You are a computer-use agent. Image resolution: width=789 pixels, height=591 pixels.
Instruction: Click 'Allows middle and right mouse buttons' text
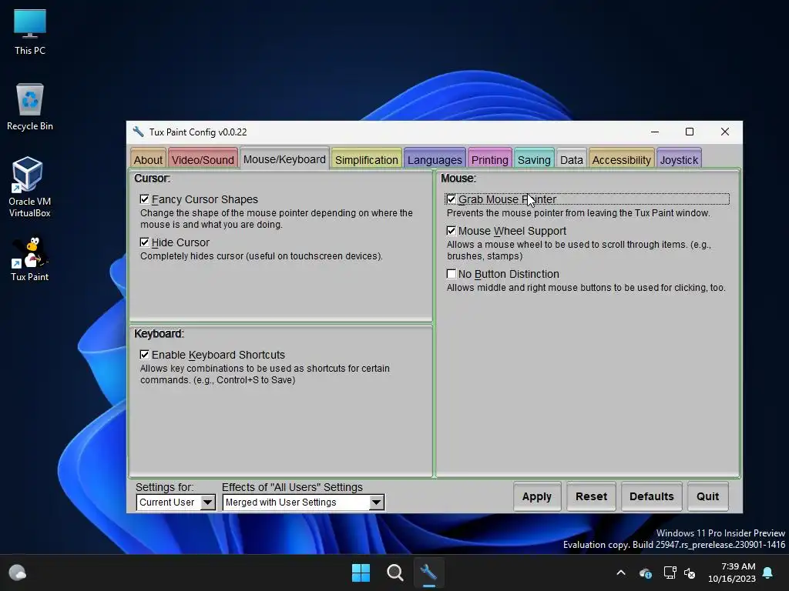[x=586, y=288]
